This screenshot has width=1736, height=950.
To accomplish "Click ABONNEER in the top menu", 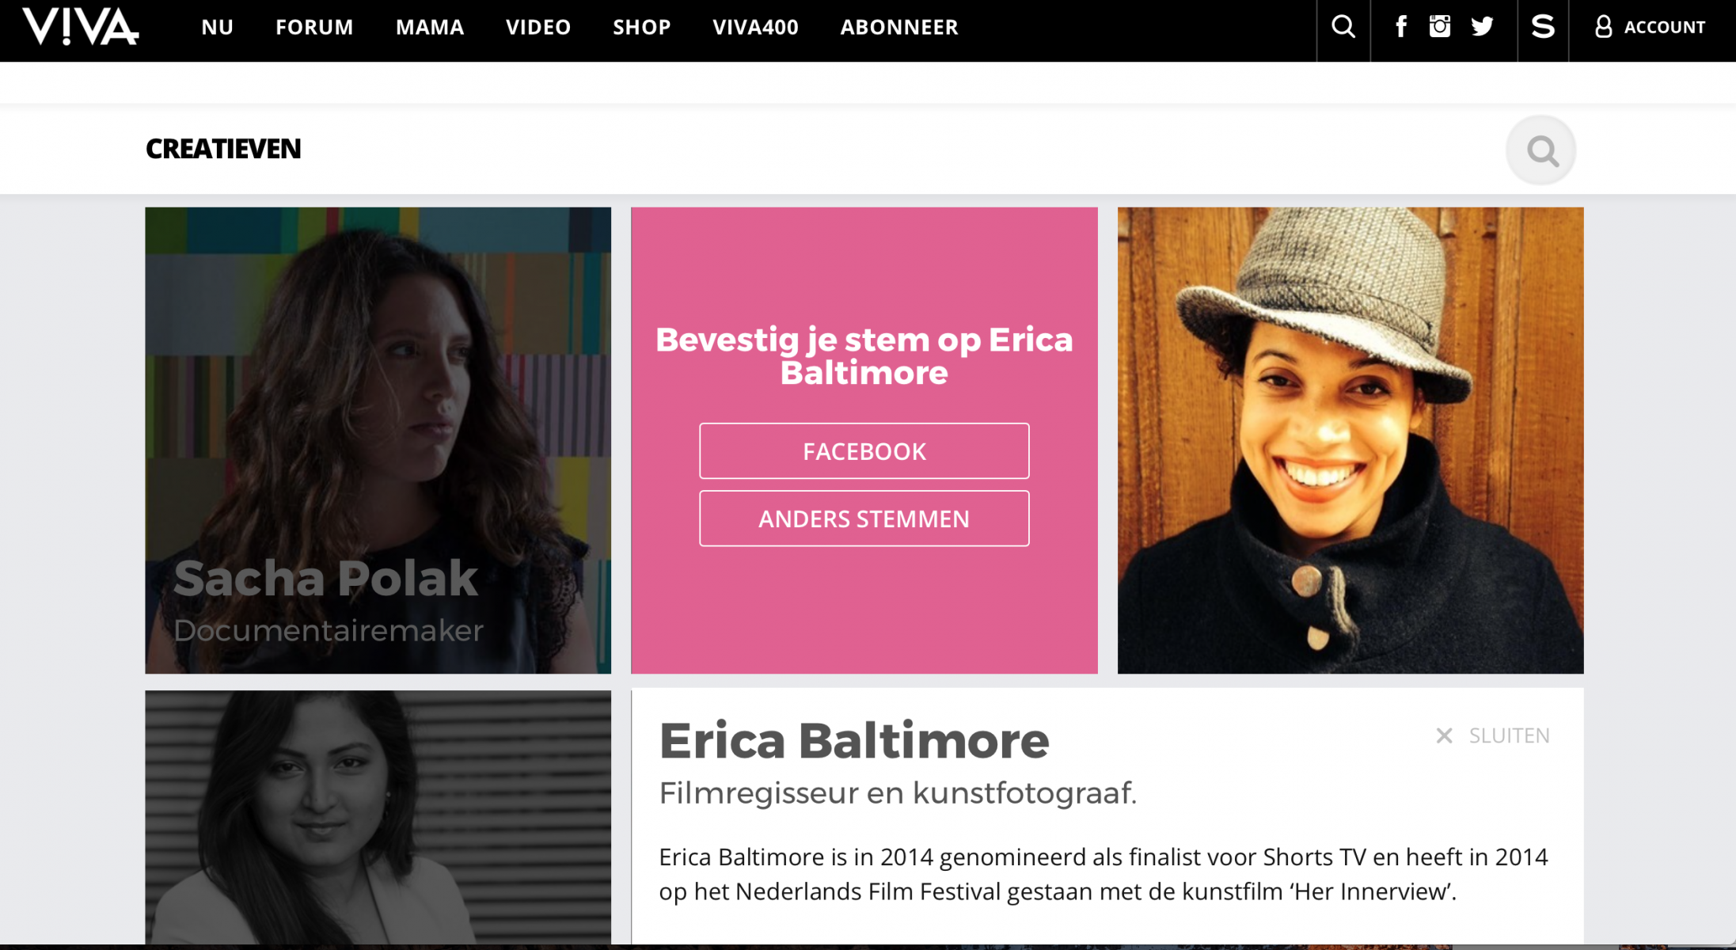I will (x=899, y=27).
